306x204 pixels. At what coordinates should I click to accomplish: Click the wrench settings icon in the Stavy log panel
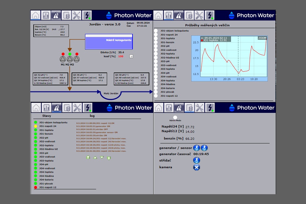point(77,108)
